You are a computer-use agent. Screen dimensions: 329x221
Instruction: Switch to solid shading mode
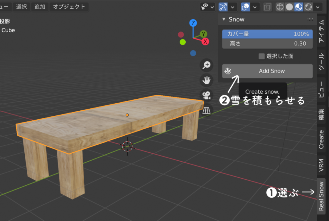pyautogui.click(x=289, y=7)
